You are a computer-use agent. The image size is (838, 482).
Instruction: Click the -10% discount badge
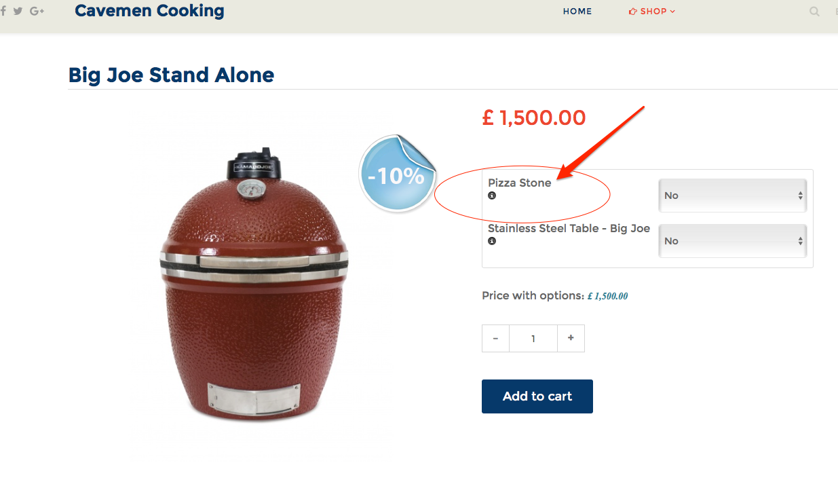pos(396,175)
